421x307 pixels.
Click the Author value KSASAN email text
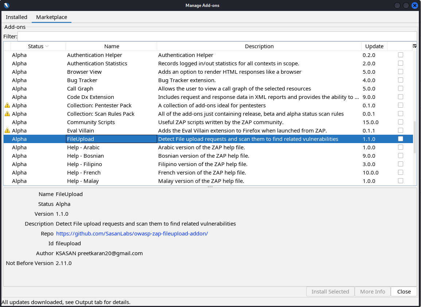click(99, 253)
